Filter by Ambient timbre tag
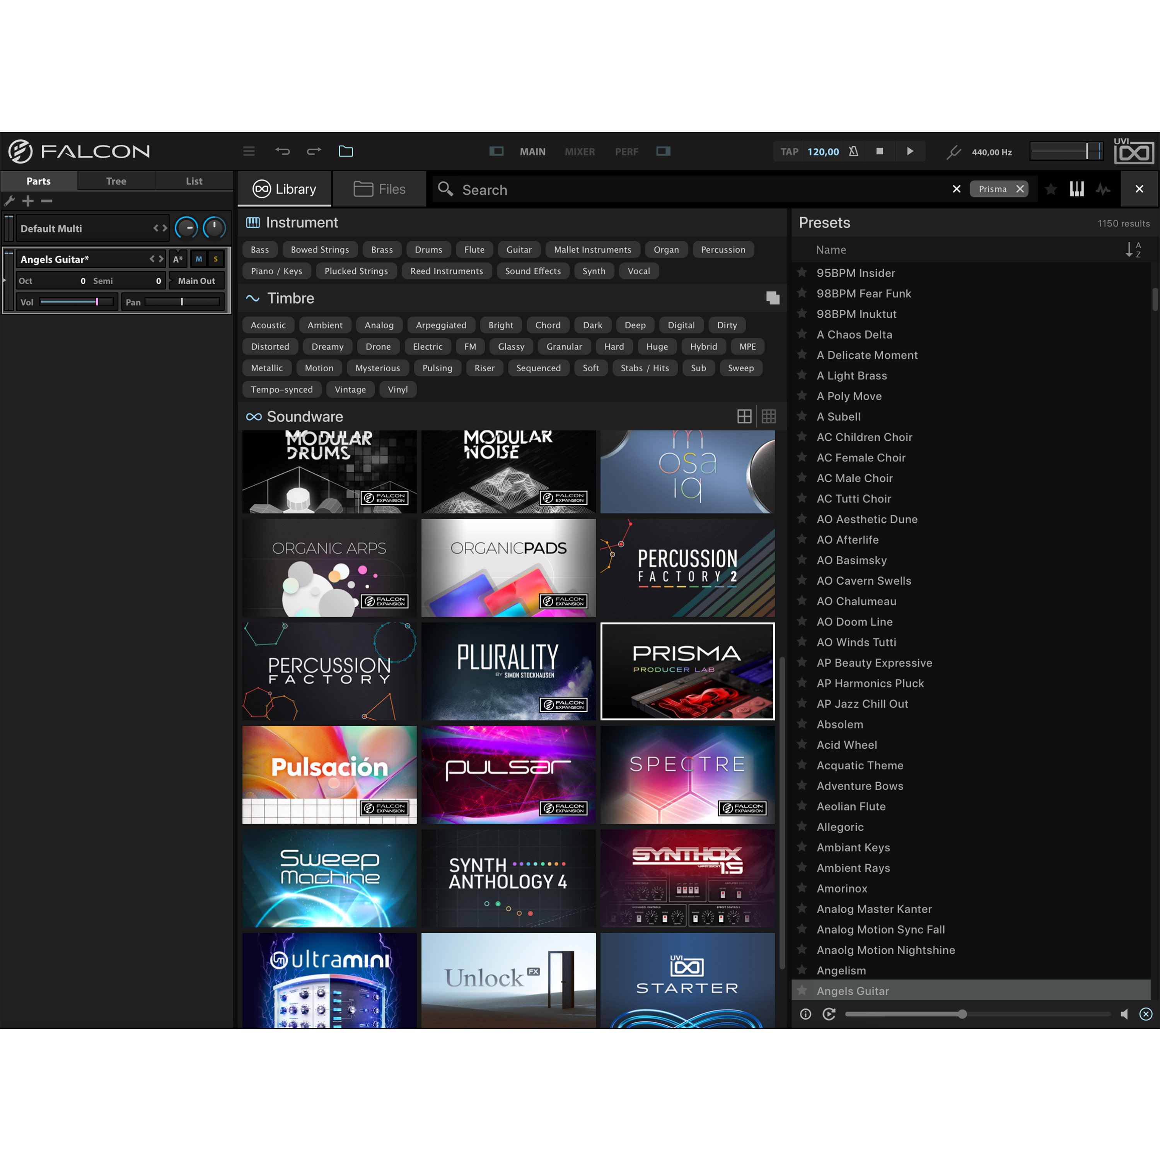The width and height of the screenshot is (1160, 1160). tap(325, 326)
